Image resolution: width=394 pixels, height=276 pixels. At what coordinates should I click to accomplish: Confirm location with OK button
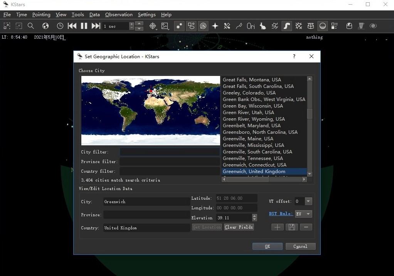[x=268, y=246]
